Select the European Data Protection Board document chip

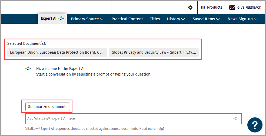[57, 53]
